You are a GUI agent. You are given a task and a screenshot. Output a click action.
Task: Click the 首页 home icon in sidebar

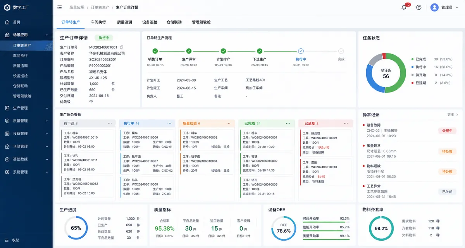7,22
